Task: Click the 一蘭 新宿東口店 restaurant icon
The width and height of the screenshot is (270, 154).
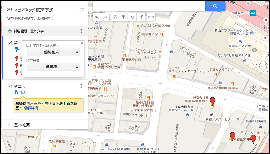Action: click(124, 55)
